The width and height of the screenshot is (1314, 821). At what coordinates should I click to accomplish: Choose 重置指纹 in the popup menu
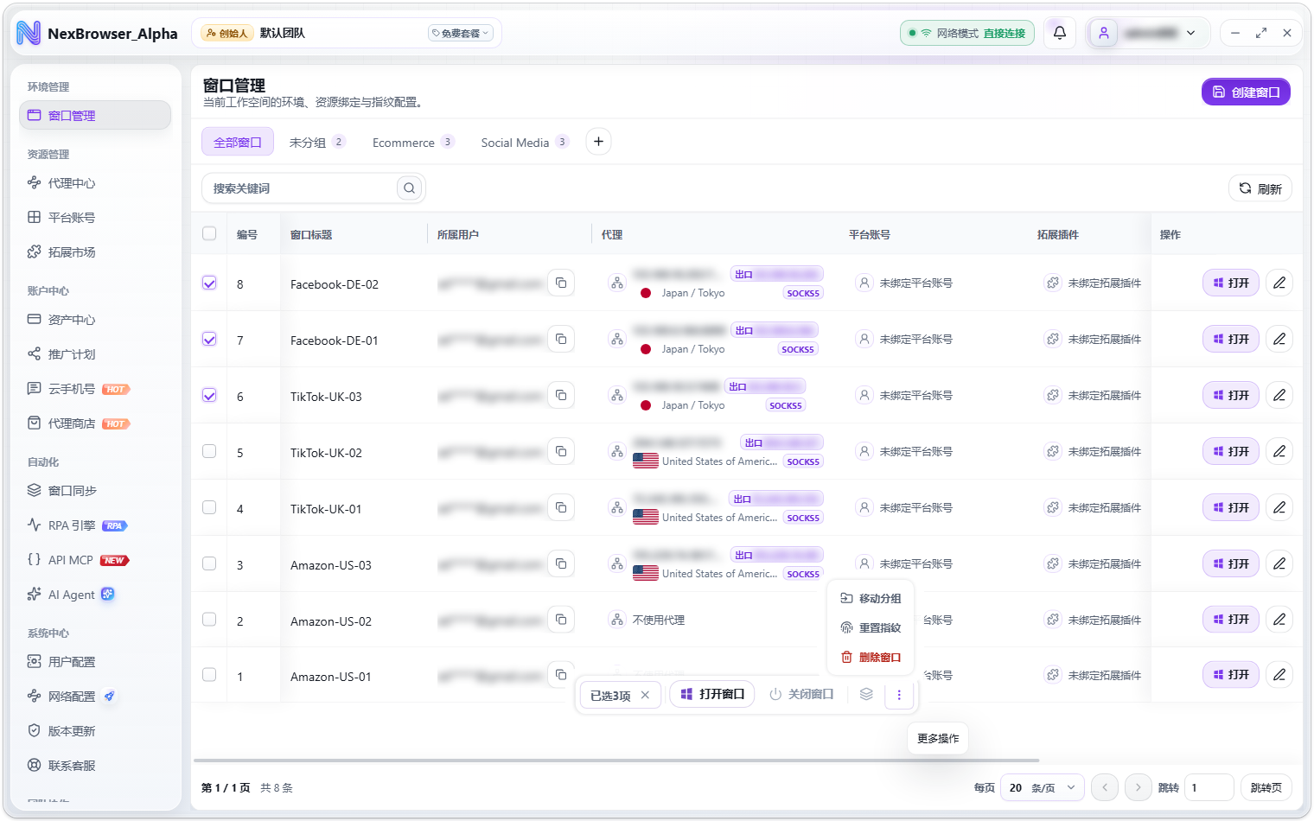click(871, 627)
